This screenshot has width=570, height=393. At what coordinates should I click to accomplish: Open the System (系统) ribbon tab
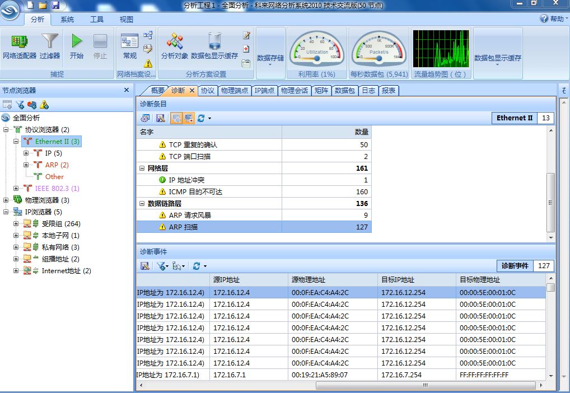pos(67,19)
